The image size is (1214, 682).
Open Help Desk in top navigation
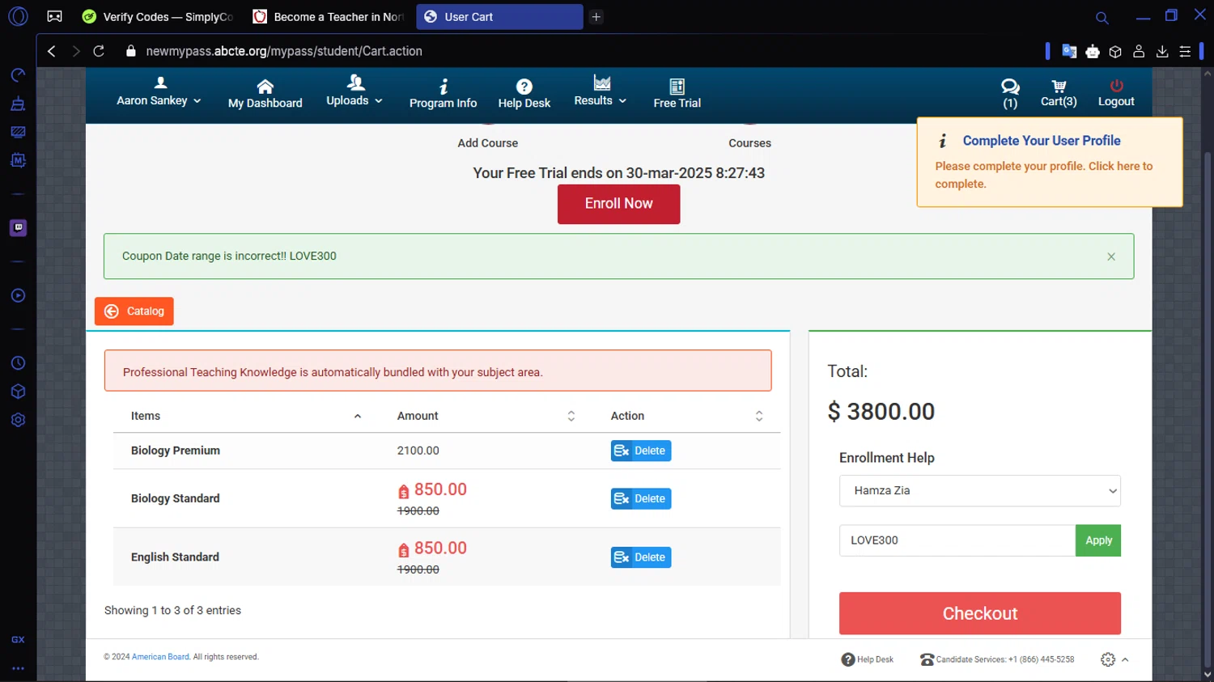pos(524,93)
